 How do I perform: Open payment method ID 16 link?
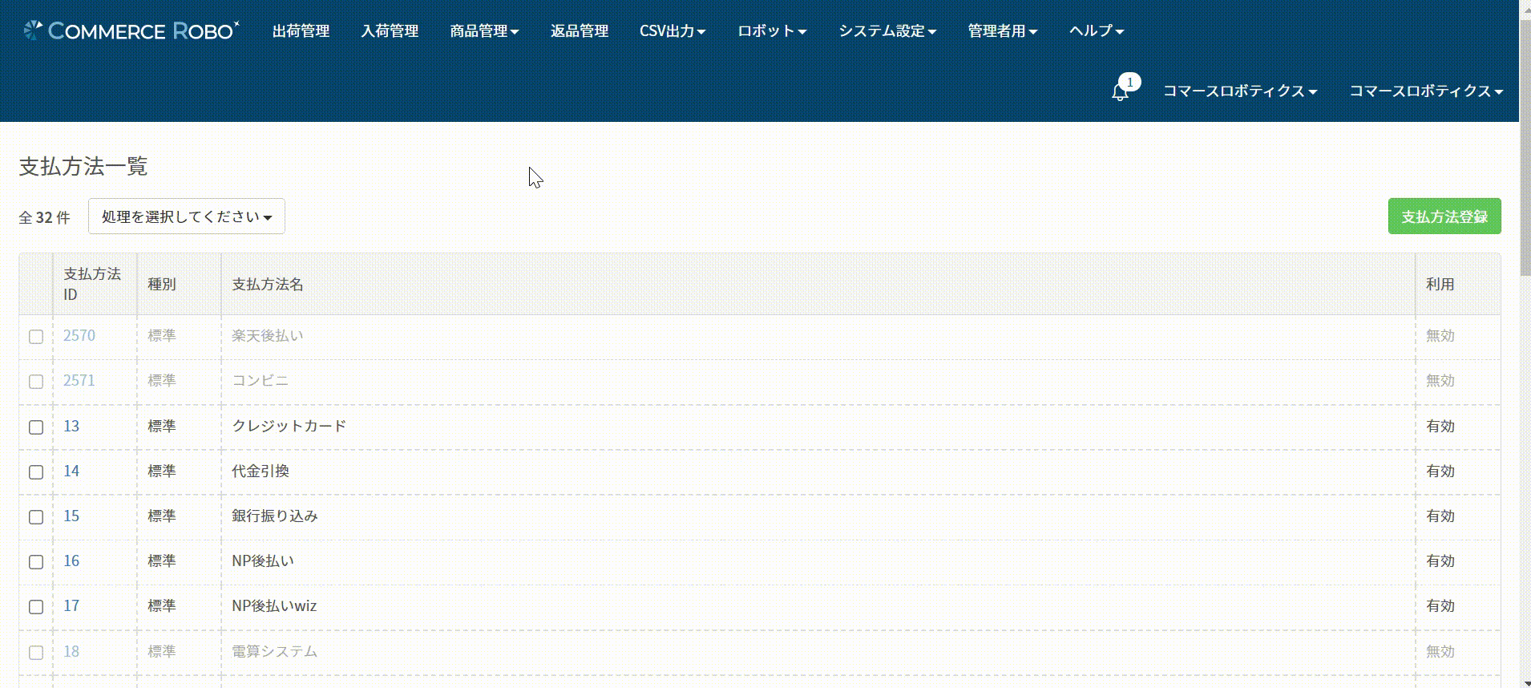point(71,561)
